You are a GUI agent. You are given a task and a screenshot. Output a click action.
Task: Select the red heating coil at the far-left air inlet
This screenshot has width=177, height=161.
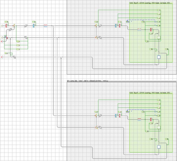pyautogui.click(x=6, y=26)
